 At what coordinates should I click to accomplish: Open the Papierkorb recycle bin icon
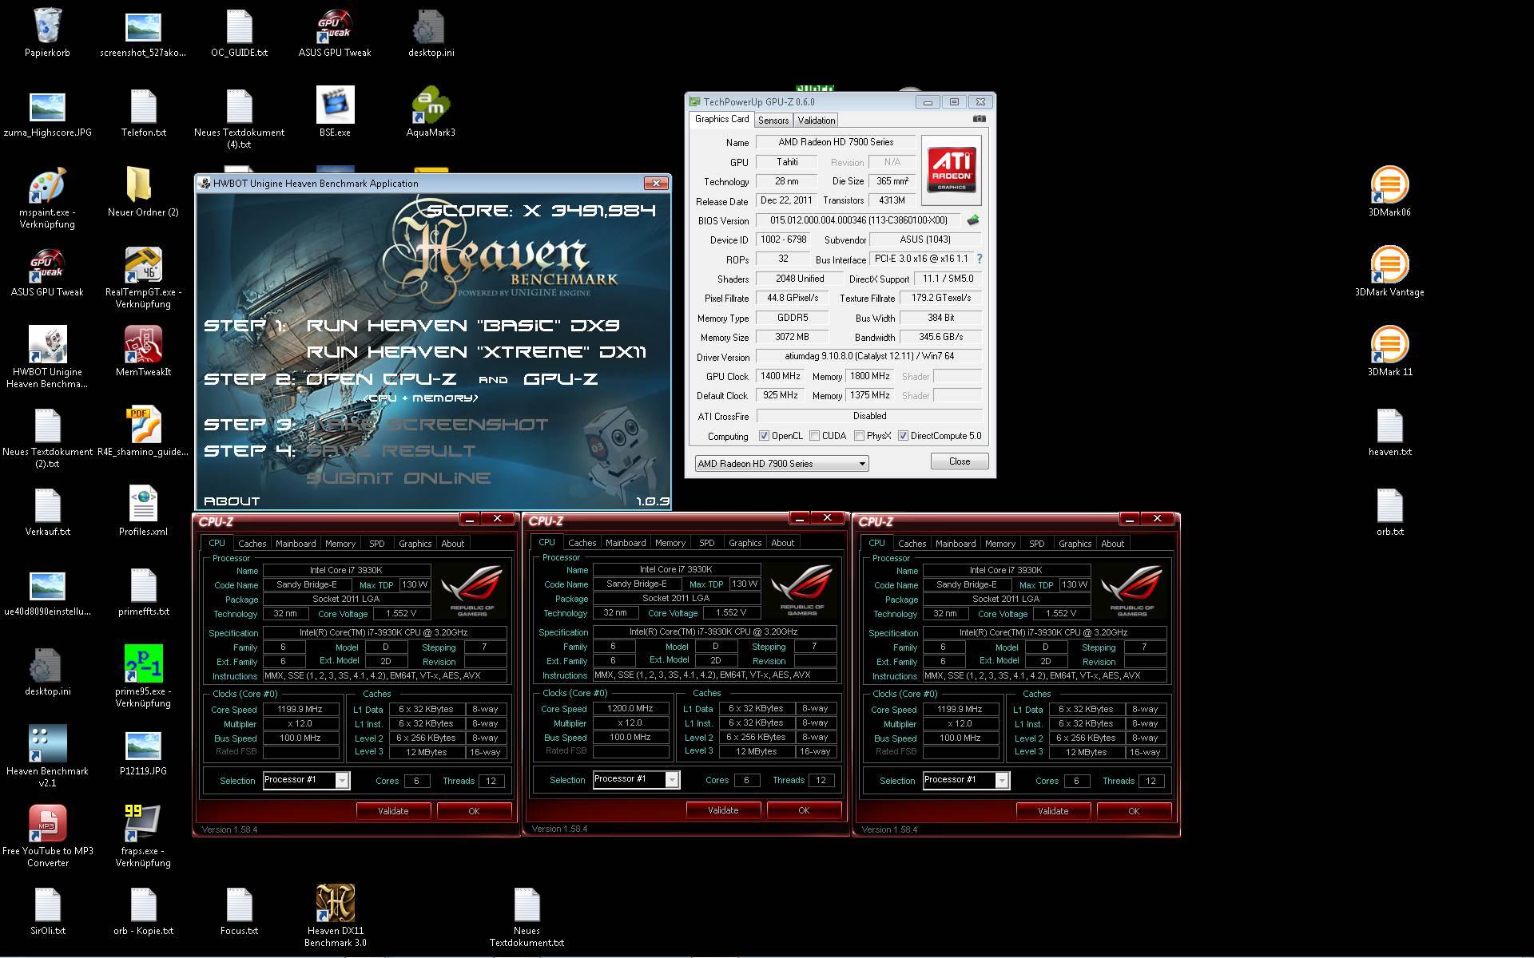pyautogui.click(x=47, y=27)
